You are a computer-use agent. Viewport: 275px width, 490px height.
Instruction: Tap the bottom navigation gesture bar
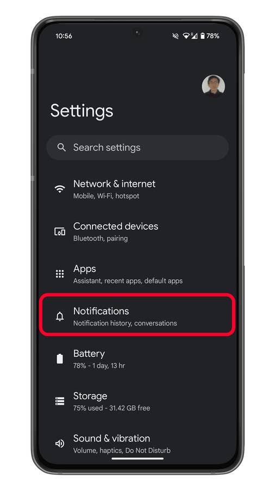[x=137, y=459]
